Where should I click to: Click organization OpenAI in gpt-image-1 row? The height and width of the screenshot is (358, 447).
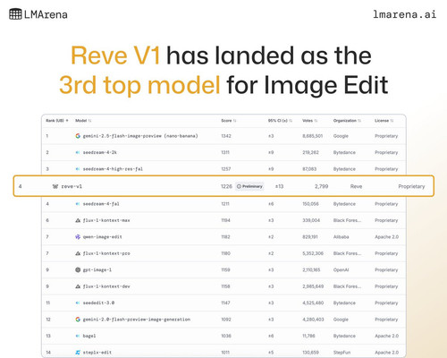[x=341, y=269]
